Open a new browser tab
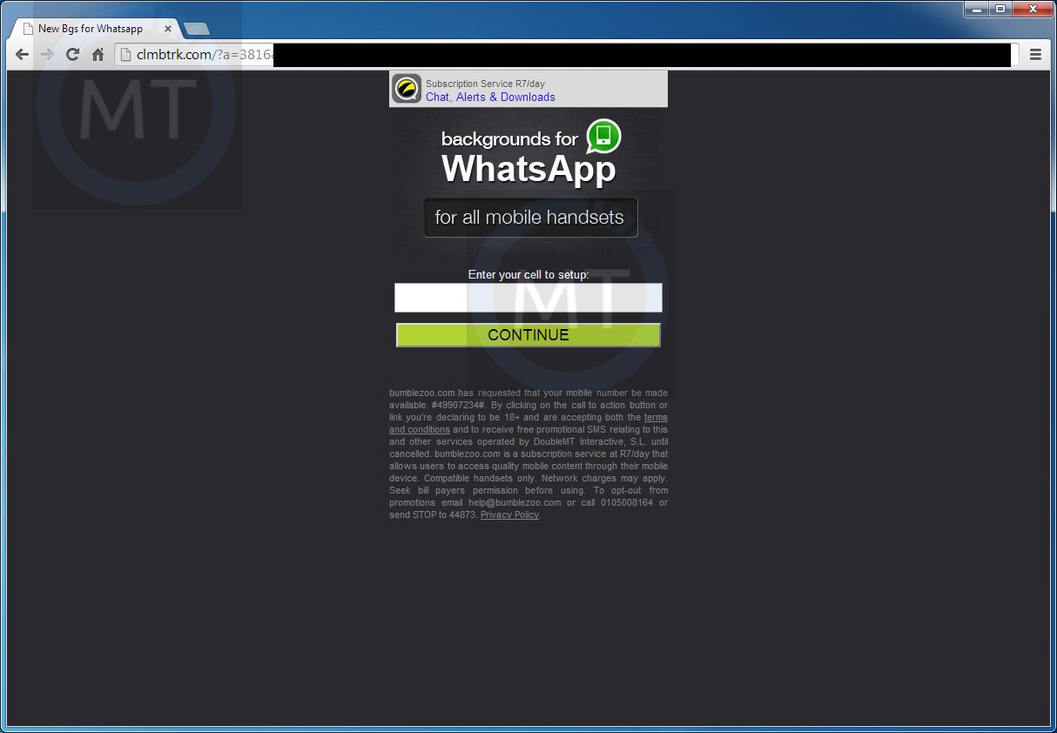This screenshot has height=733, width=1057. [x=197, y=29]
